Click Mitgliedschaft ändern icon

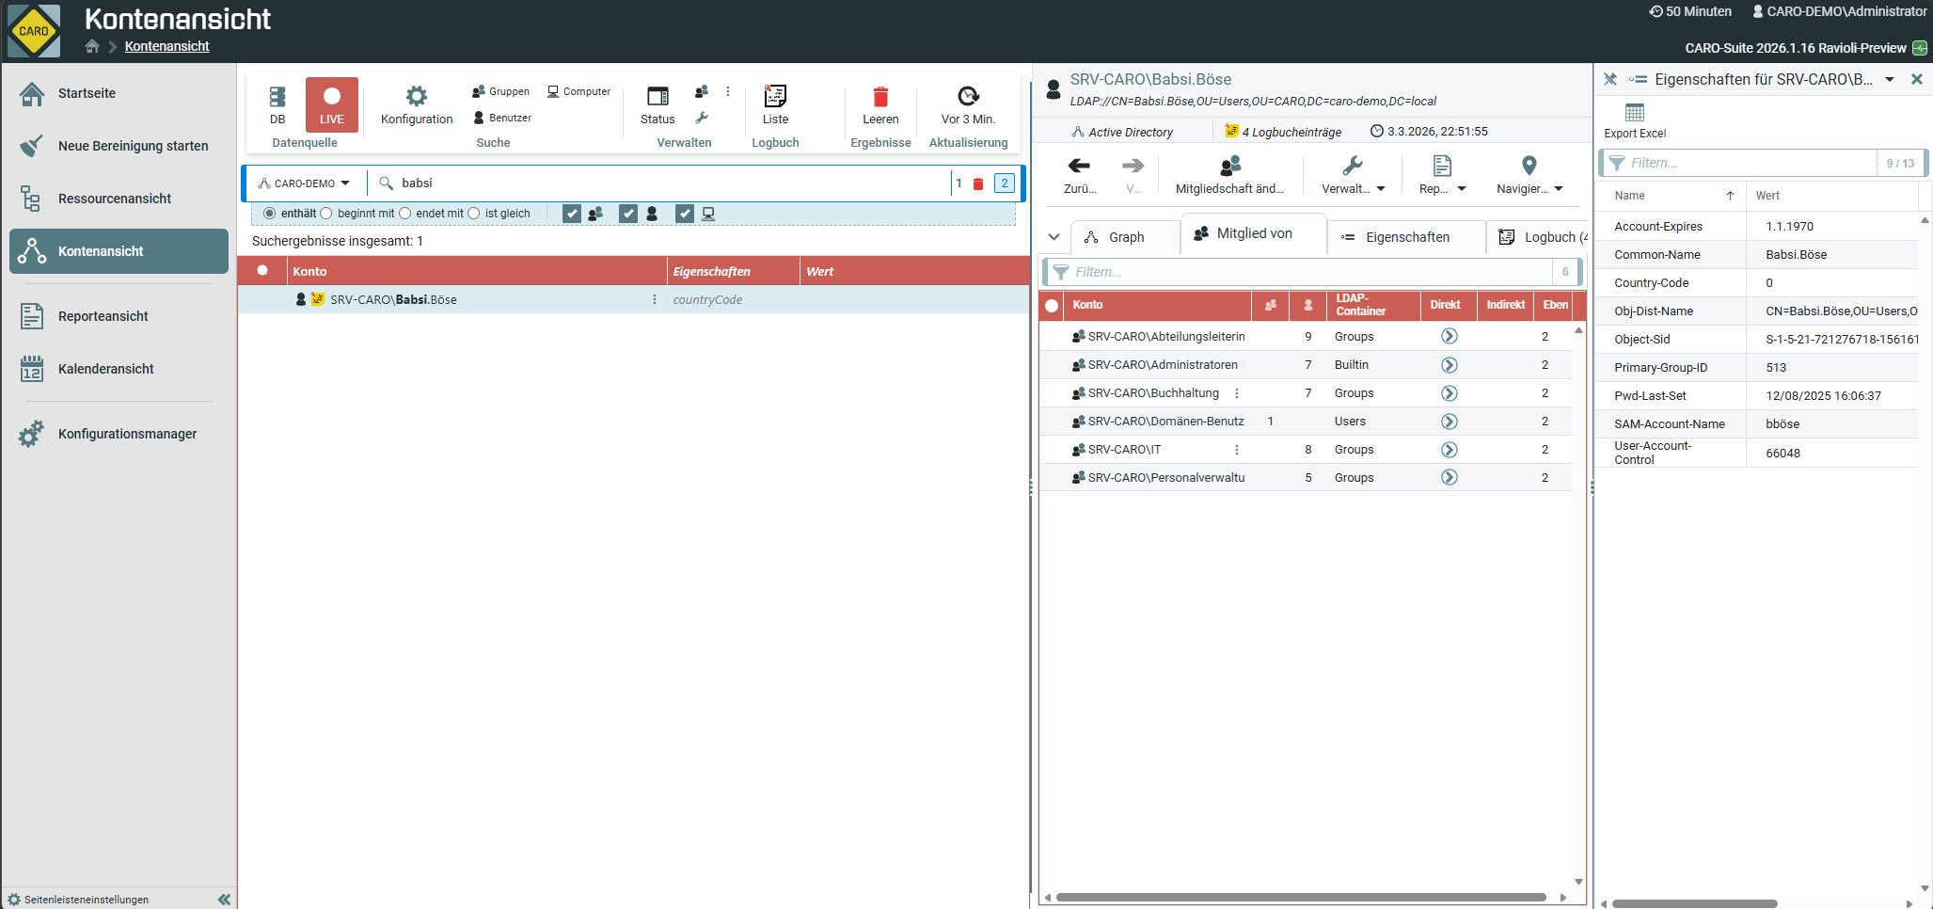[x=1229, y=167]
